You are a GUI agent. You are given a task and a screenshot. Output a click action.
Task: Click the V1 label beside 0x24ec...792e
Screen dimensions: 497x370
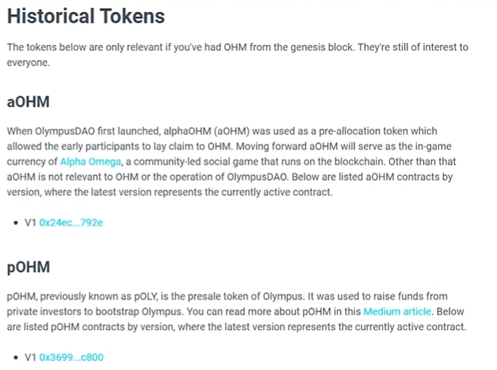point(30,223)
